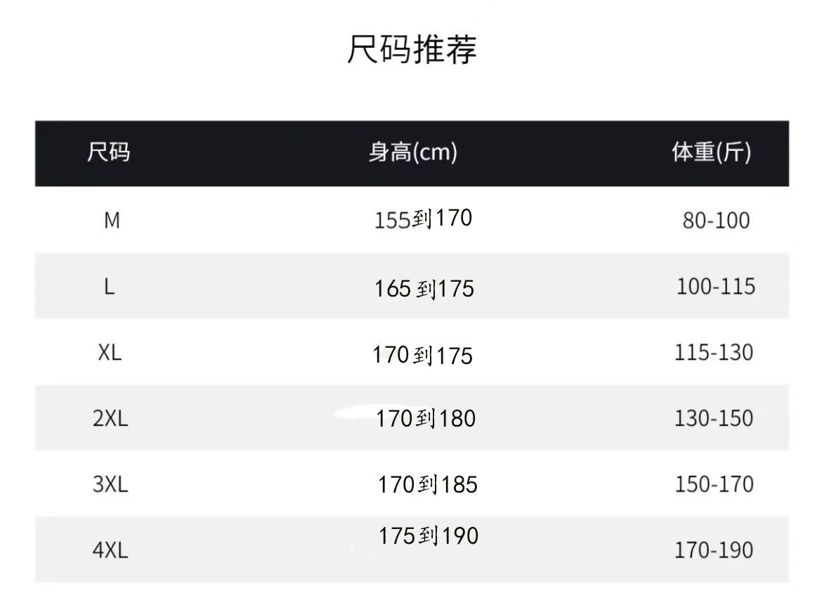Select the 体重(斤) column header
The width and height of the screenshot is (822, 607).
[712, 152]
